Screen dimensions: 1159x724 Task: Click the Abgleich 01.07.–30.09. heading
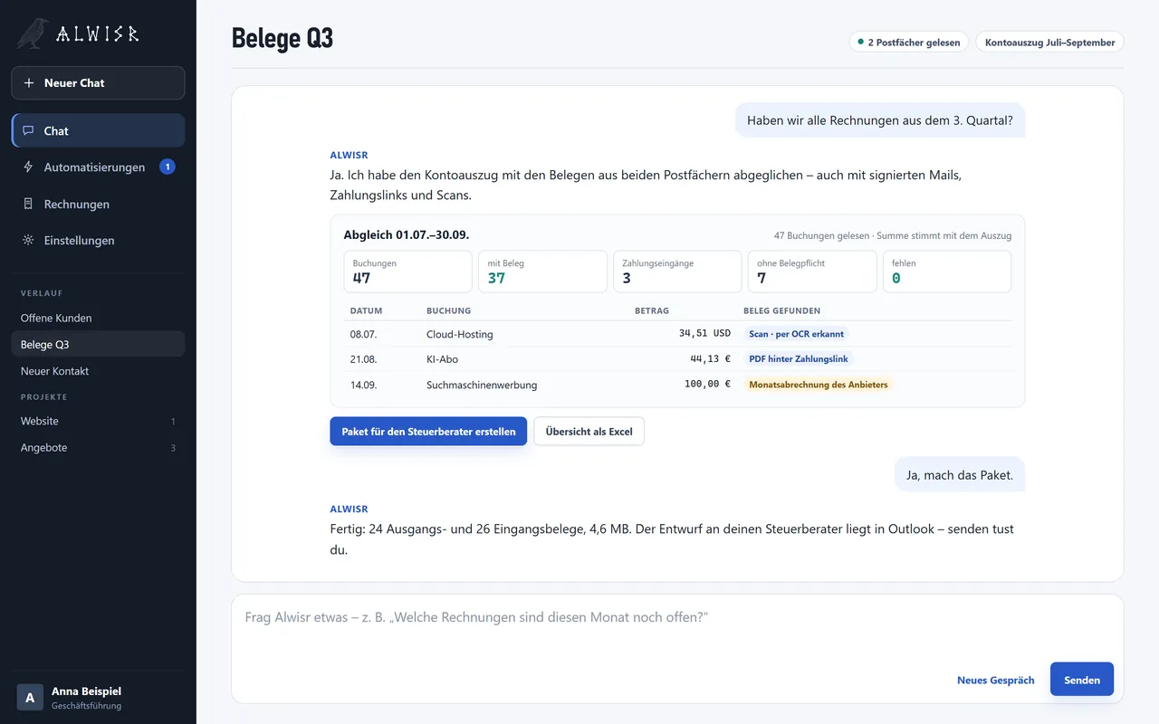[407, 235]
